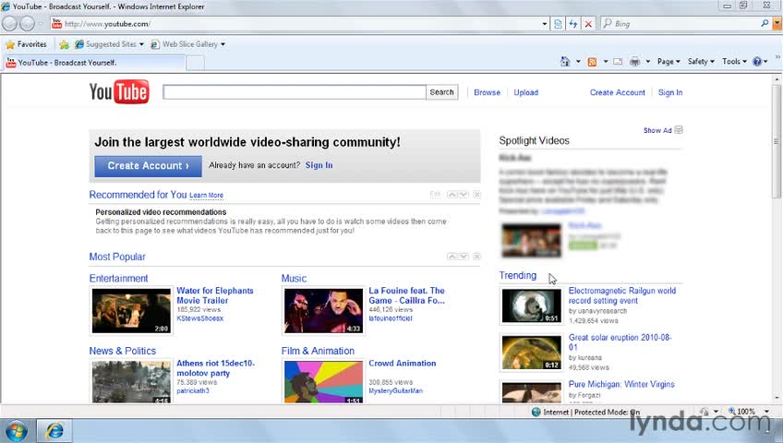Open search provider dropdown next to Bing
Screen dimensions: 783x443
tap(777, 23)
